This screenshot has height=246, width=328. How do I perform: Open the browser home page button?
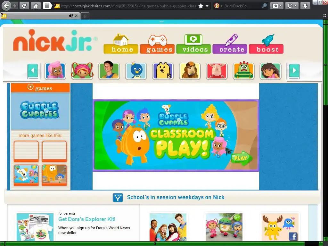click(36, 6)
